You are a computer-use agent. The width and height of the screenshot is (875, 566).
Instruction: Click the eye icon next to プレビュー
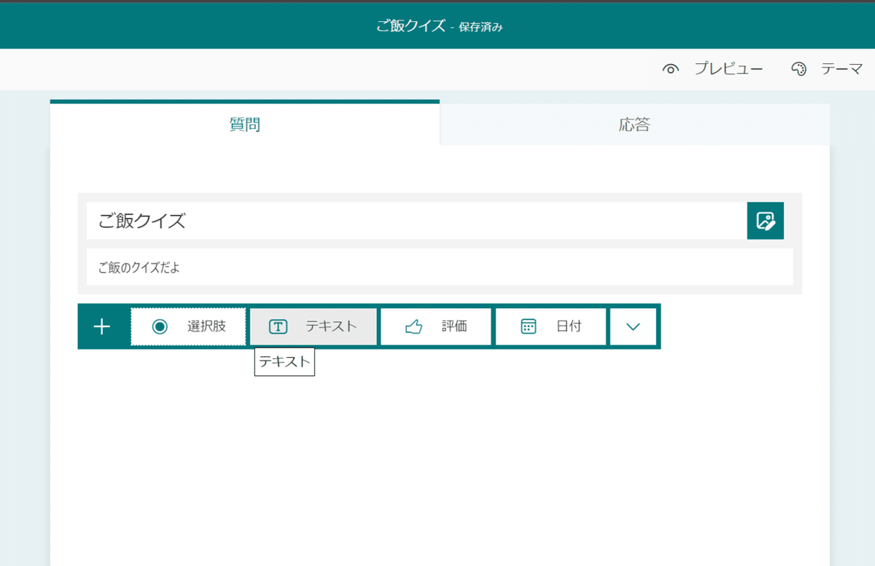670,68
